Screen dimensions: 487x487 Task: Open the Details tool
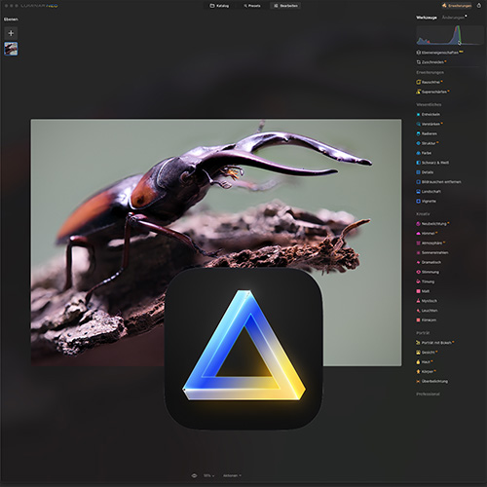click(x=425, y=172)
